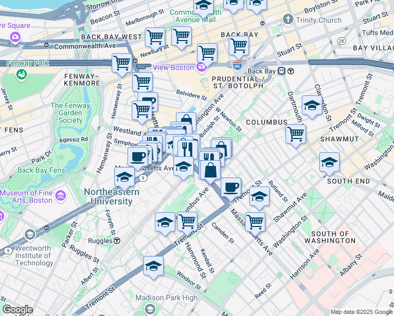
Task: Click The Fenway Garden Society label
Action: (x=71, y=113)
